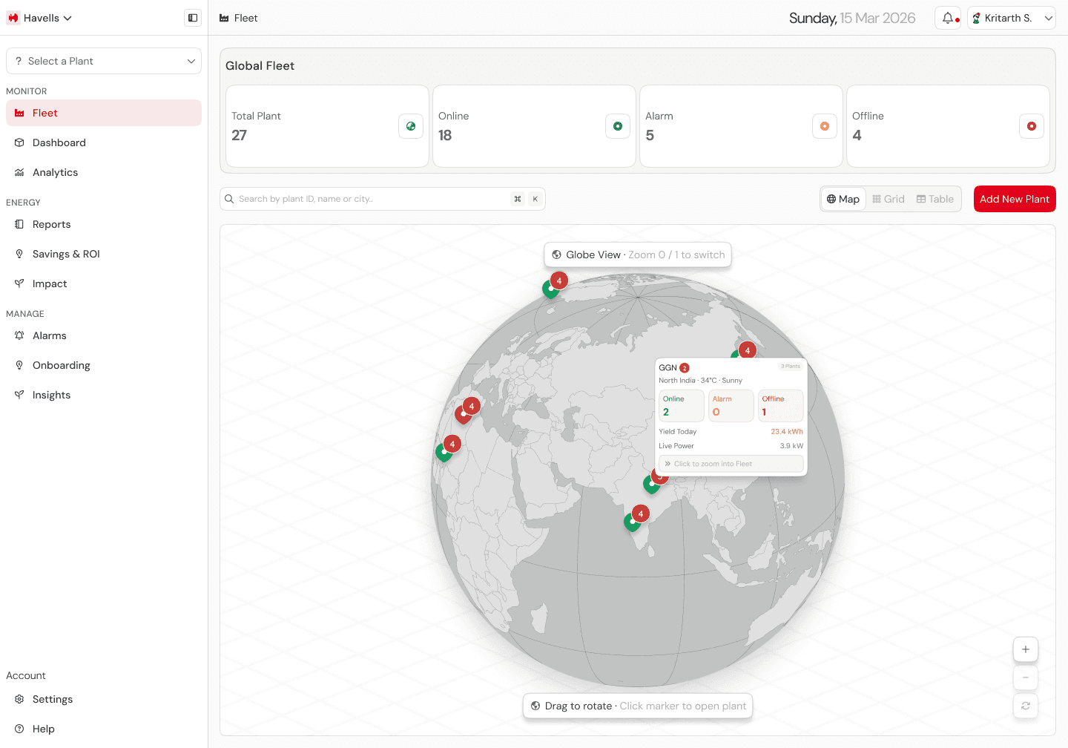Expand the Havells organization switcher

(x=40, y=18)
